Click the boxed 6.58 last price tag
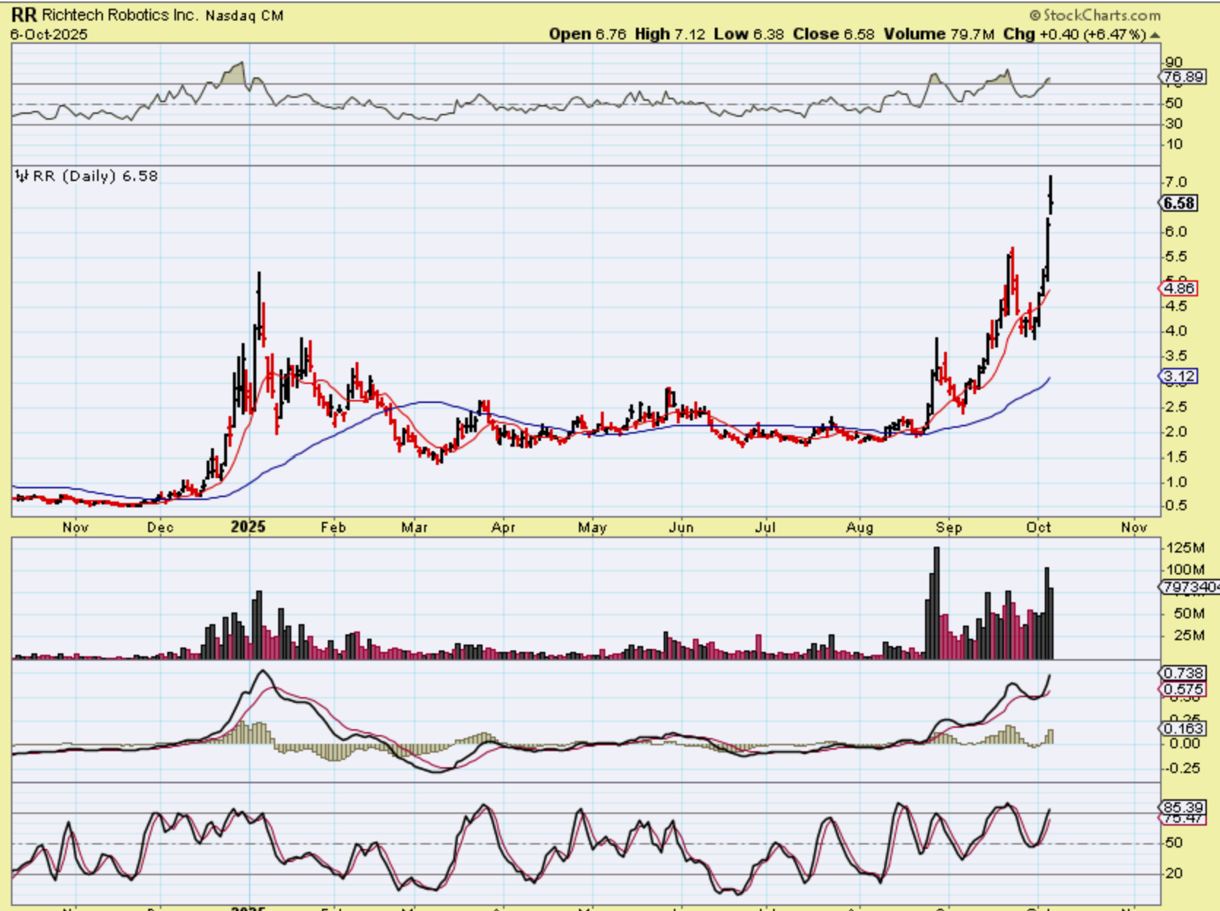 click(1179, 203)
